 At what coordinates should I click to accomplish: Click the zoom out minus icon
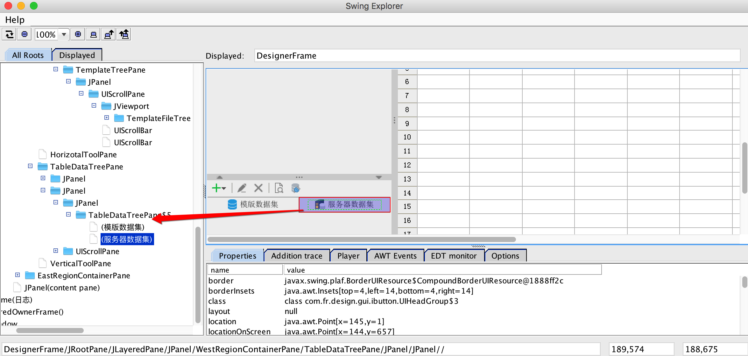[25, 34]
